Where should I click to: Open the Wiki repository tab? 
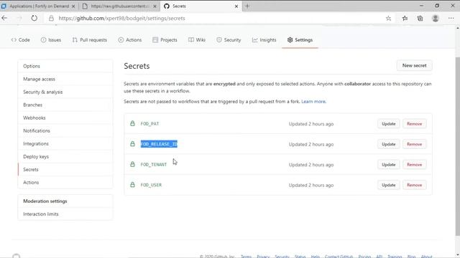click(x=197, y=40)
